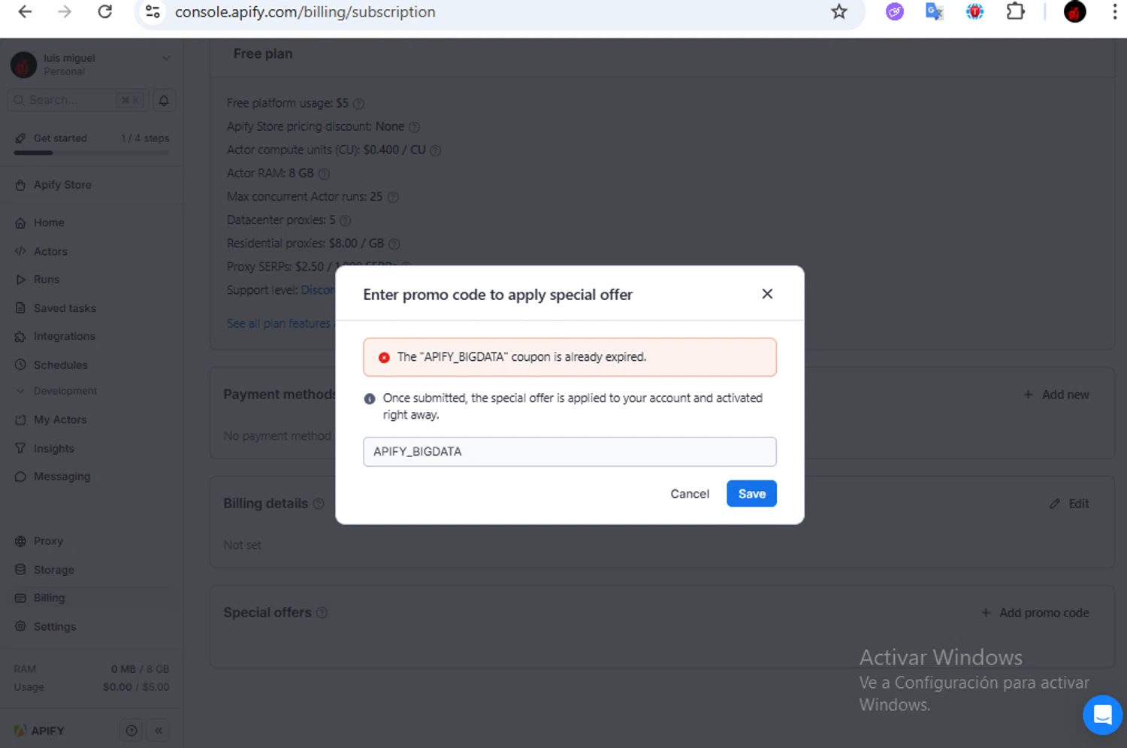This screenshot has width=1127, height=748.
Task: Close the promo code dialog
Action: (x=767, y=294)
